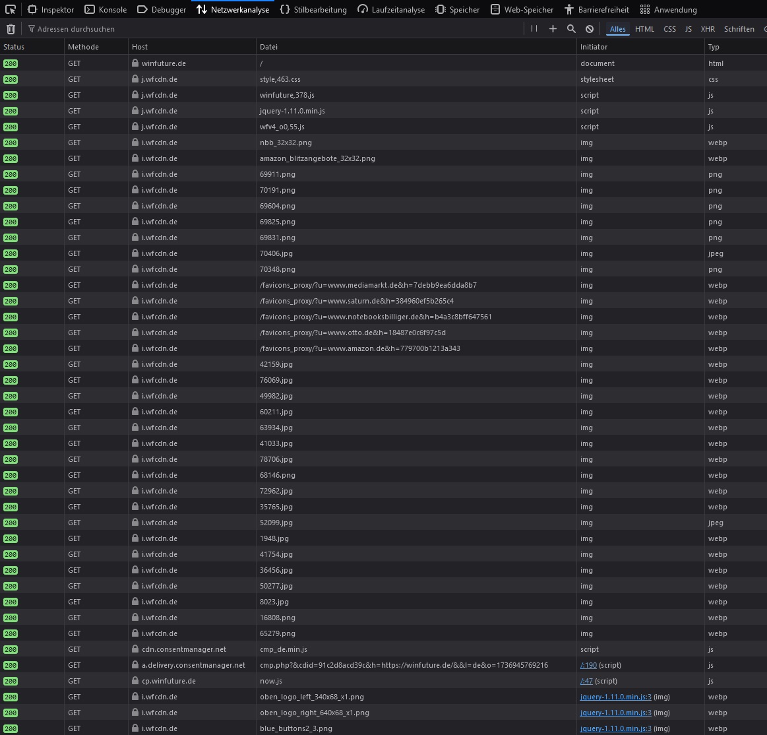Switch to Laufzeitanalyse tab

391,9
